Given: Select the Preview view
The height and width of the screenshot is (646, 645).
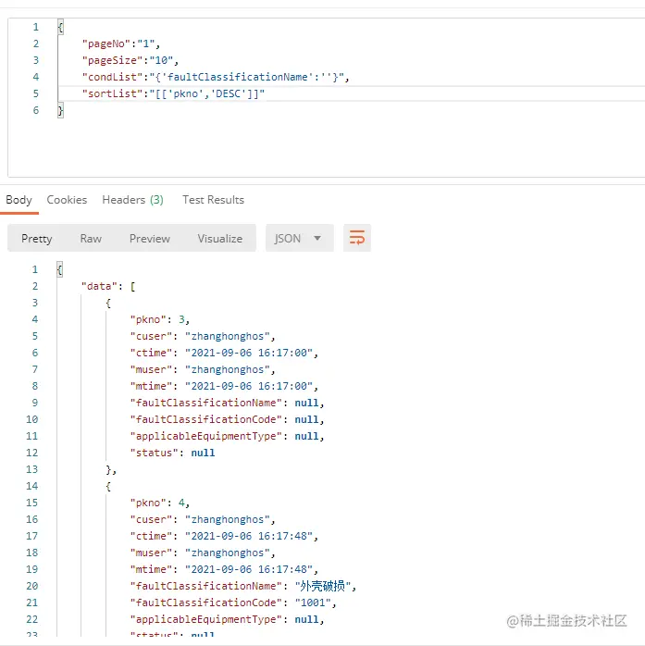Looking at the screenshot, I should (150, 239).
